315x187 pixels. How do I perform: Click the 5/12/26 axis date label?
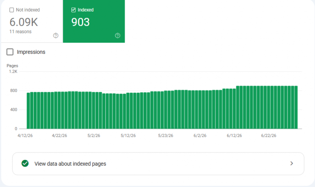click(x=128, y=136)
